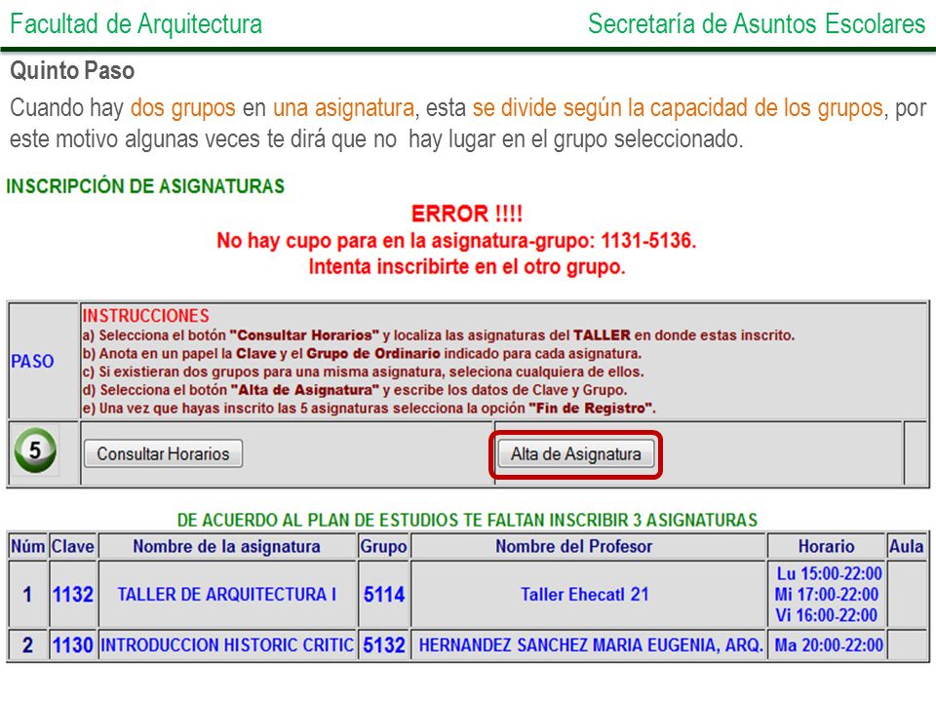Viewport: 936px width, 702px height.
Task: Click instruction a) about Consultar Horarios
Action: 438,335
